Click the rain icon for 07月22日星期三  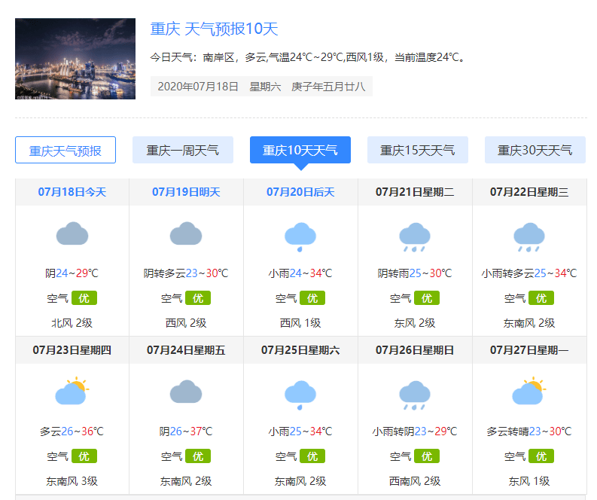point(529,236)
